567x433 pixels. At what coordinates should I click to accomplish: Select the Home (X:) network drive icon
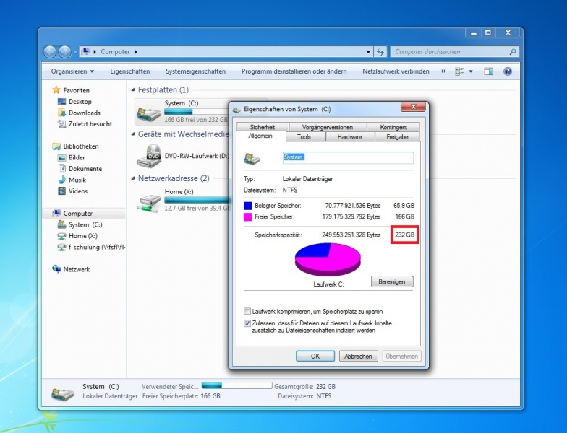tap(149, 204)
